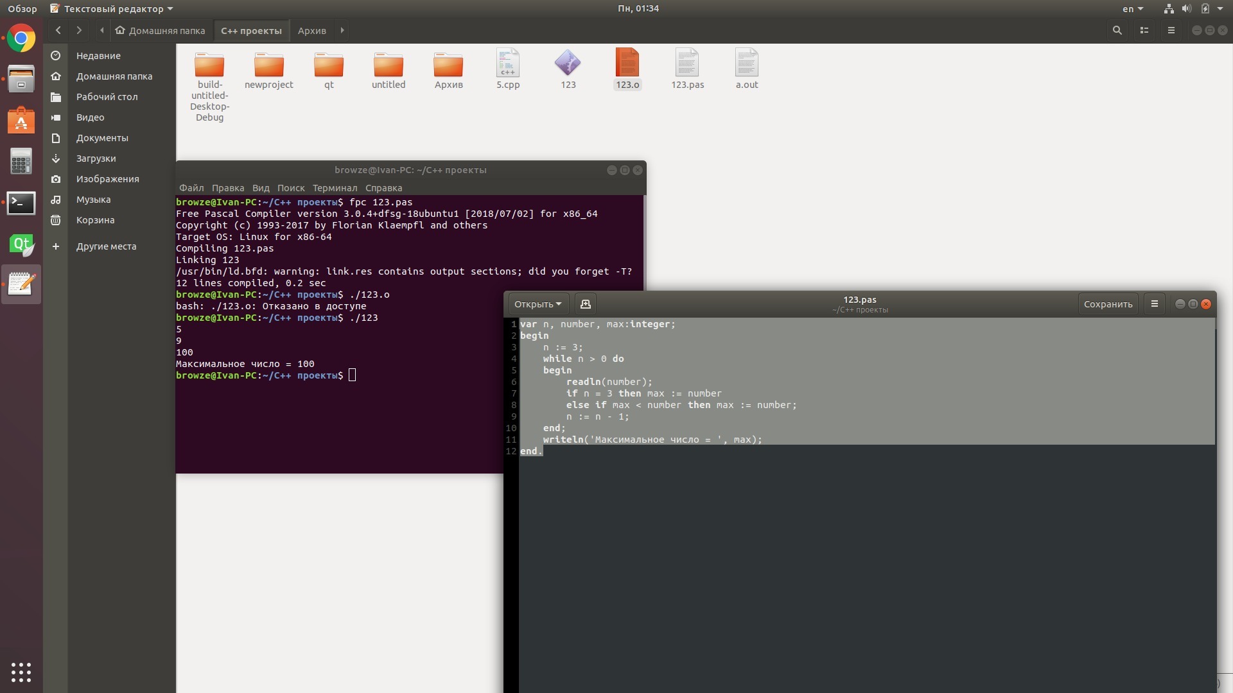The height and width of the screenshot is (693, 1233).
Task: Toggle list view icon in file manager
Action: point(1144,30)
